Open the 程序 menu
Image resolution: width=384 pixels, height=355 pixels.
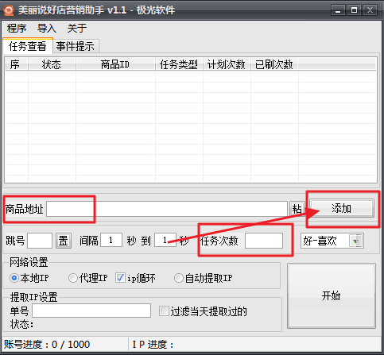point(17,28)
